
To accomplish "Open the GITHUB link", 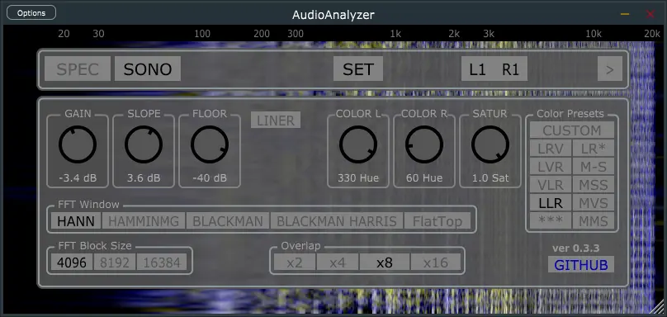I will 581,265.
